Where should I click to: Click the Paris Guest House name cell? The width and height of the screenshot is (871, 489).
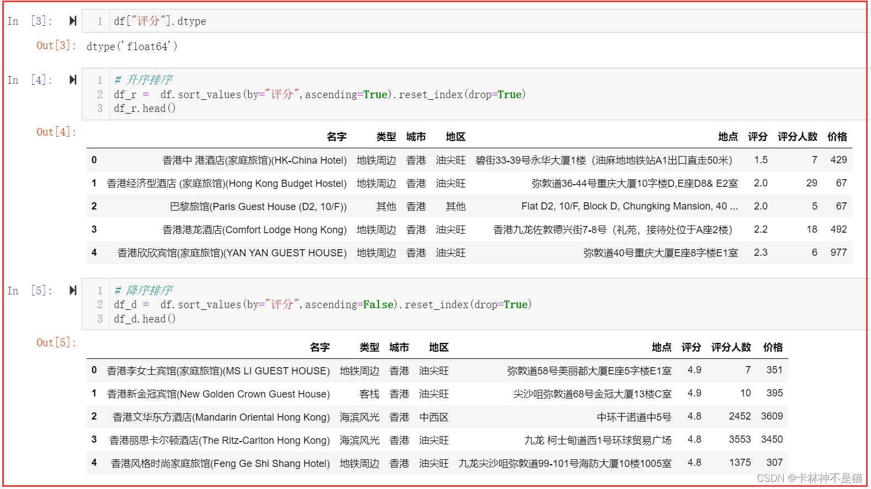[258, 207]
